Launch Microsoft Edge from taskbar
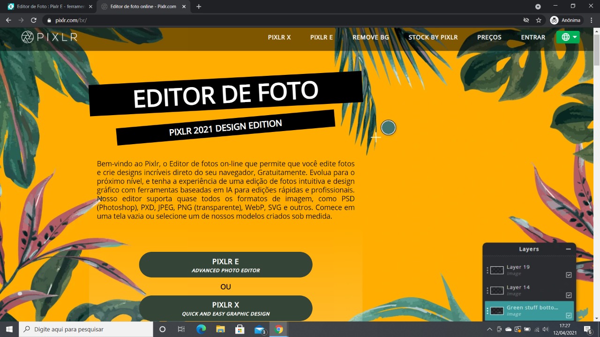This screenshot has width=600, height=337. coord(201,329)
